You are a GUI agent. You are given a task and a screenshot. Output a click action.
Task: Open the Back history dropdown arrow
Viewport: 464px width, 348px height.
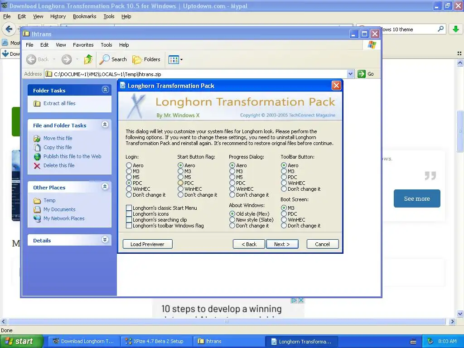click(x=54, y=59)
